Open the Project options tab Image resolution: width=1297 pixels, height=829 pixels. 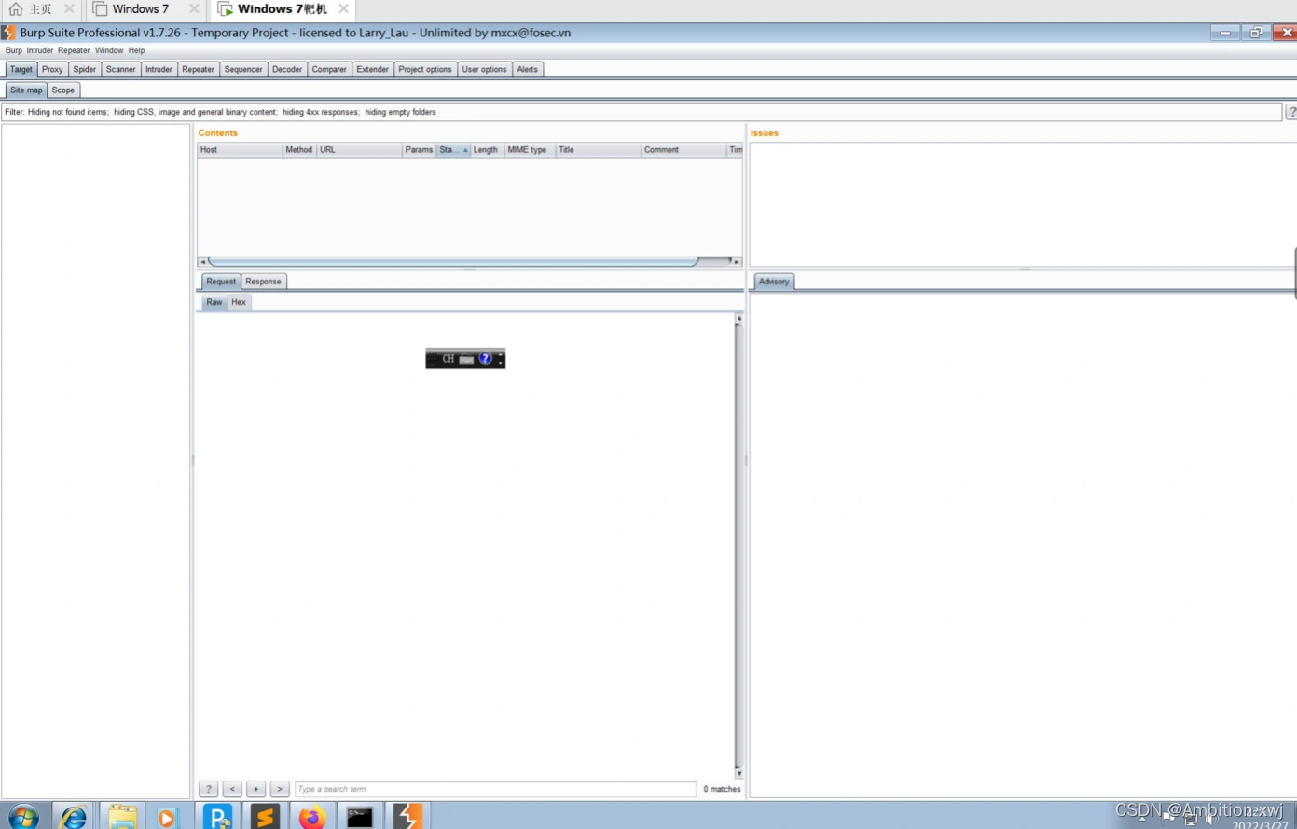[425, 70]
